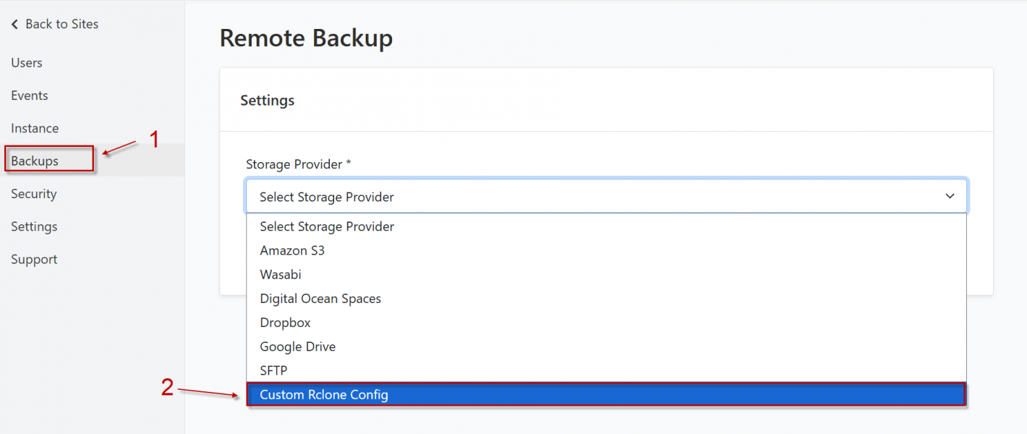1027x434 pixels.
Task: Go back to Sites
Action: click(55, 24)
